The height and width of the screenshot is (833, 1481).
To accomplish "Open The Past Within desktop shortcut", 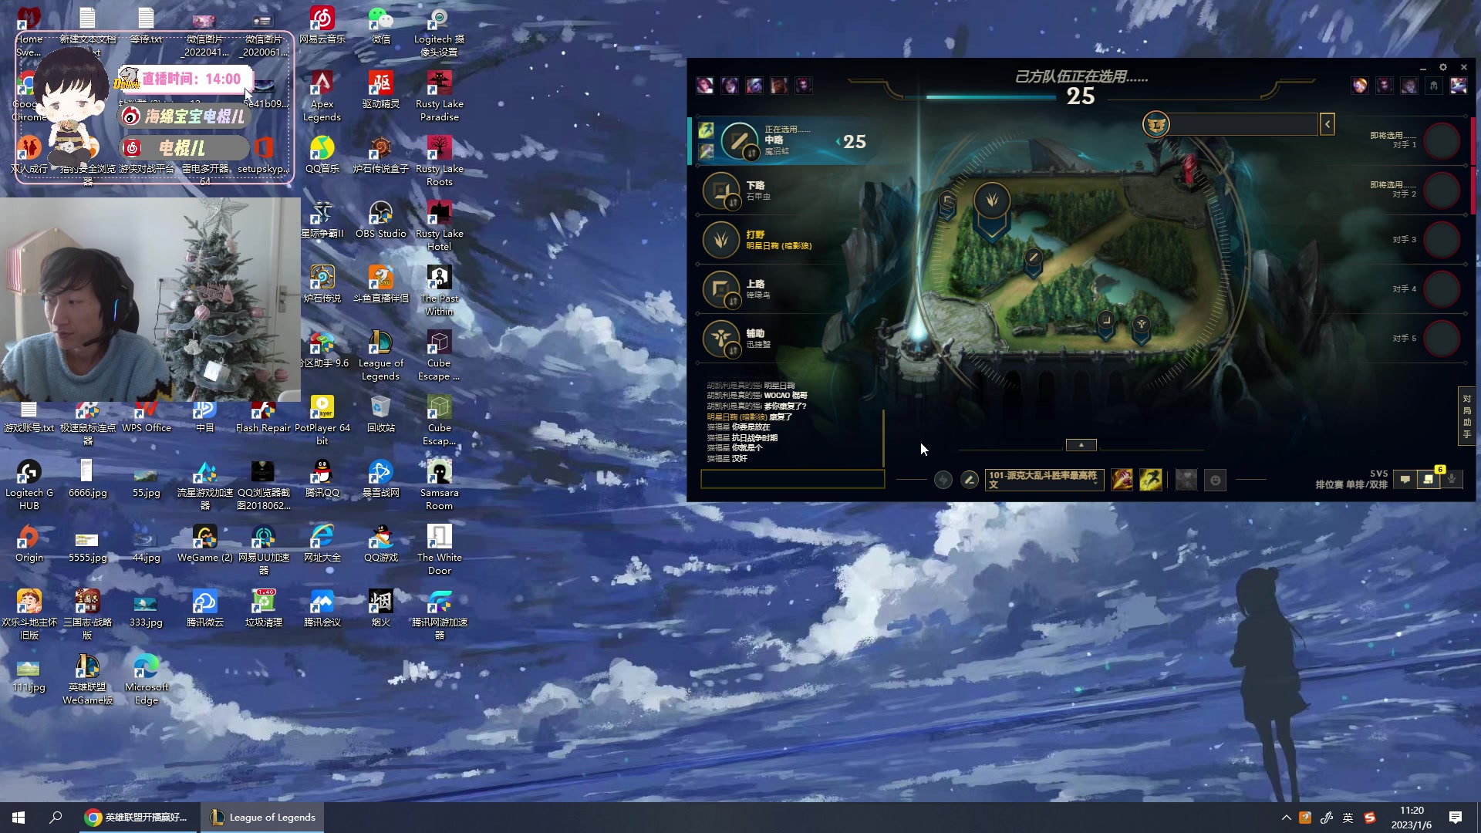I will (439, 291).
